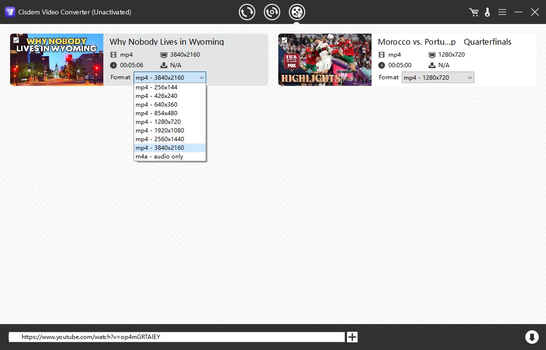Viewport: 546px width, 350px height.
Task: Minimize the Cisdem Video Converter window
Action: click(x=519, y=12)
